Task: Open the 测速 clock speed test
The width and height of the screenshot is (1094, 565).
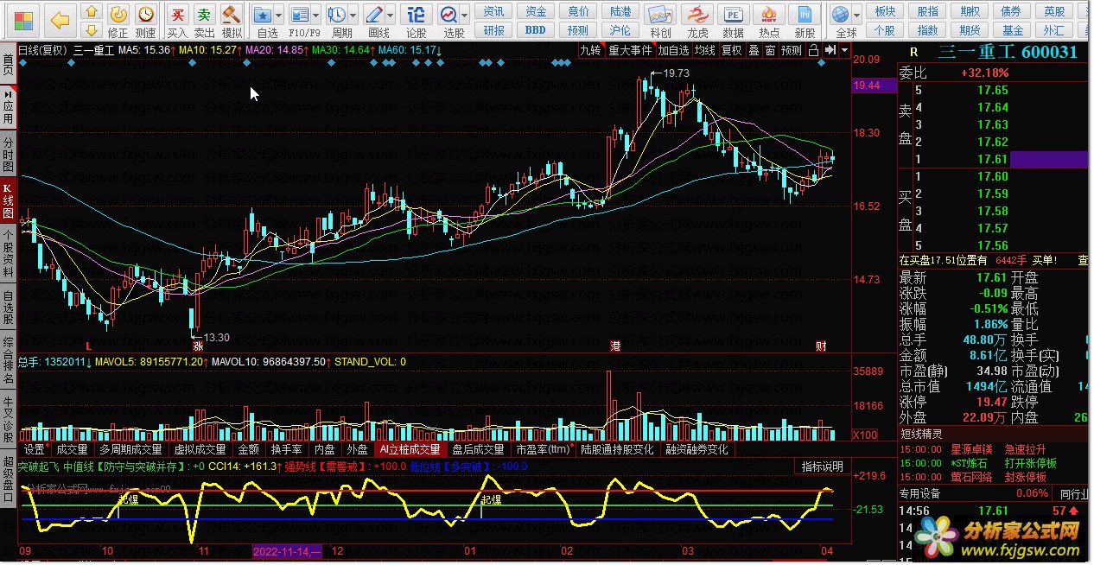Action: tap(146, 14)
